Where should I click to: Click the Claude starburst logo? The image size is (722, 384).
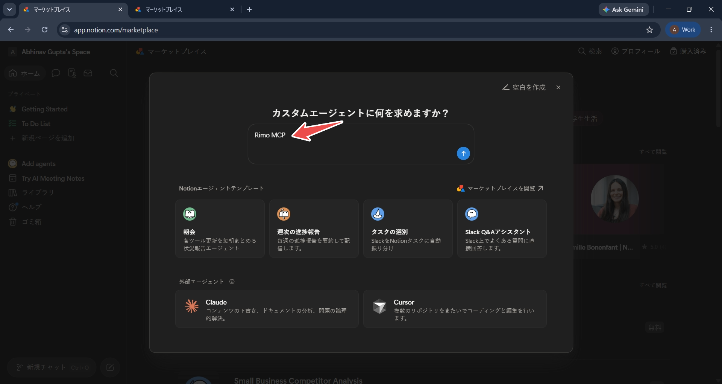pyautogui.click(x=192, y=306)
